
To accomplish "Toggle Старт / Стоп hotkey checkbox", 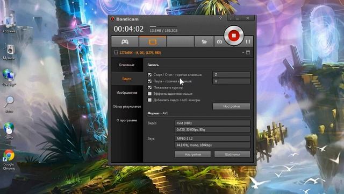I will coord(149,75).
